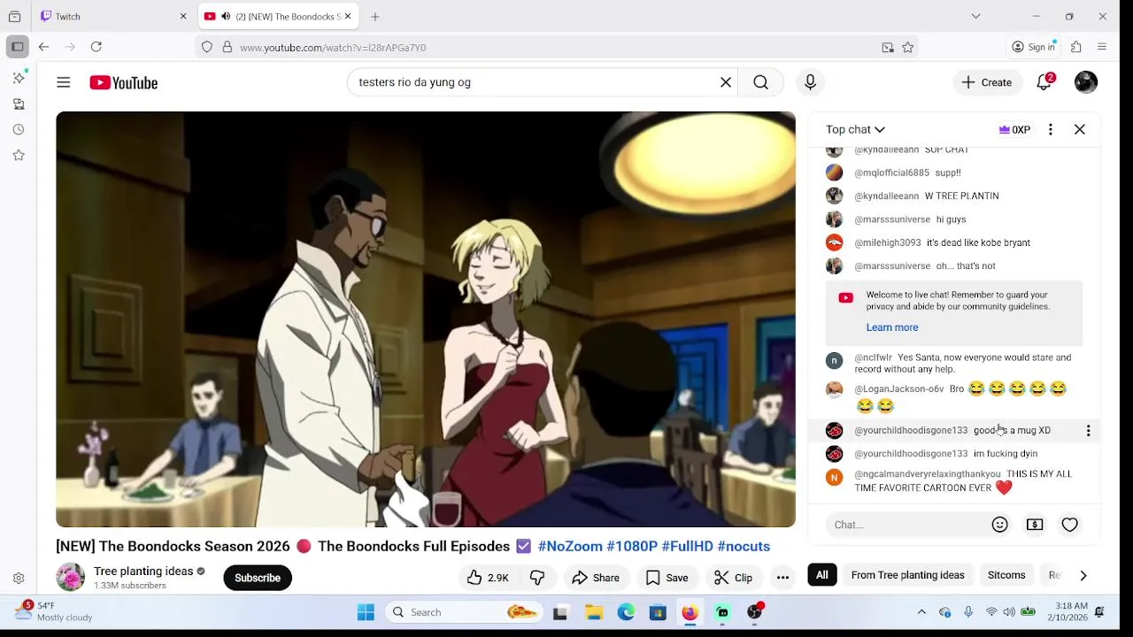View site tracking protection shield
1133x637 pixels.
coord(207,48)
